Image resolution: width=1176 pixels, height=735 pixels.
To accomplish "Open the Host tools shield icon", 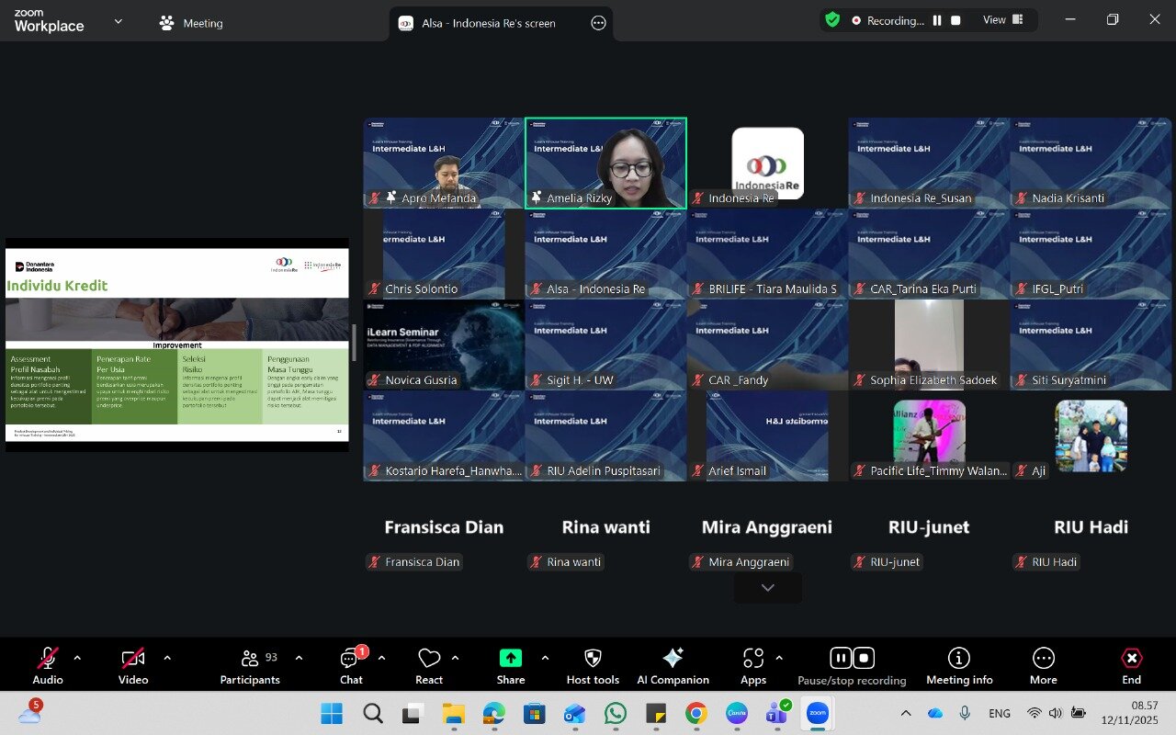I will coord(593,658).
